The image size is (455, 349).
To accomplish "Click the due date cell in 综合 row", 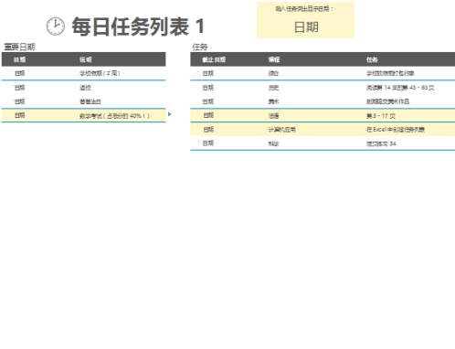I will point(208,73).
